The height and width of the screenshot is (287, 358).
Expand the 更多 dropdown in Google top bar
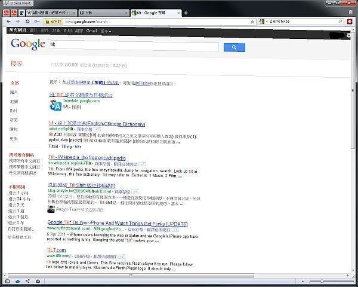coord(105,30)
